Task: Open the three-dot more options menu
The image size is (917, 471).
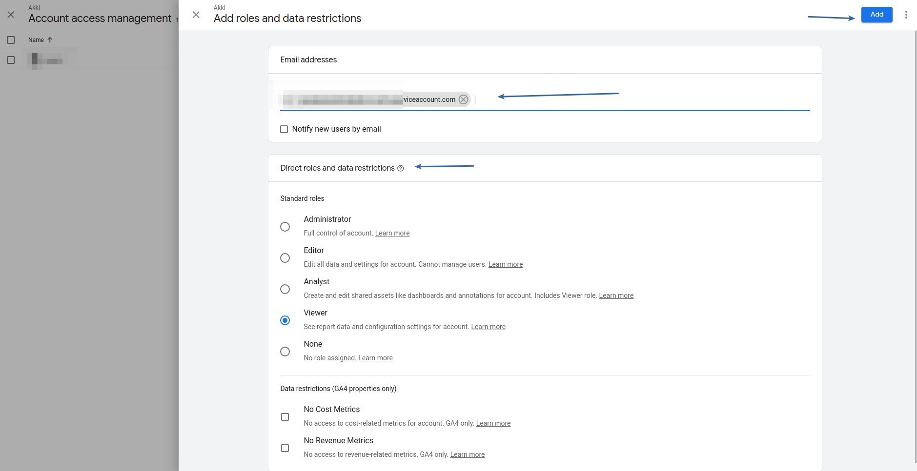Action: tap(906, 15)
